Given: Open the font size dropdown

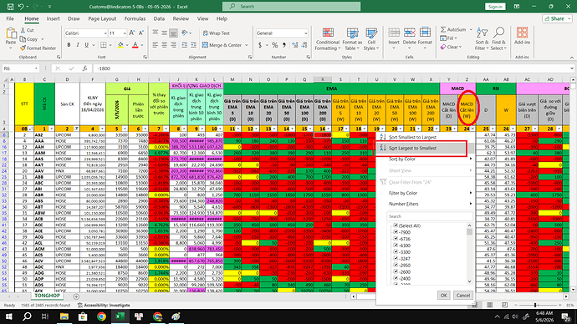Looking at the screenshot, I should [125, 33].
